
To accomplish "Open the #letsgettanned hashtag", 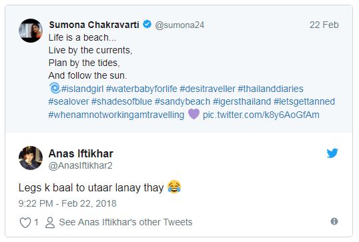I will point(304,101).
